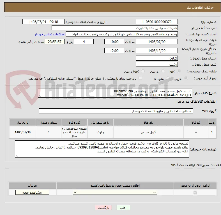Click the ردیف column header
The height and width of the screenshot is (215, 221).
click(x=212, y=123)
